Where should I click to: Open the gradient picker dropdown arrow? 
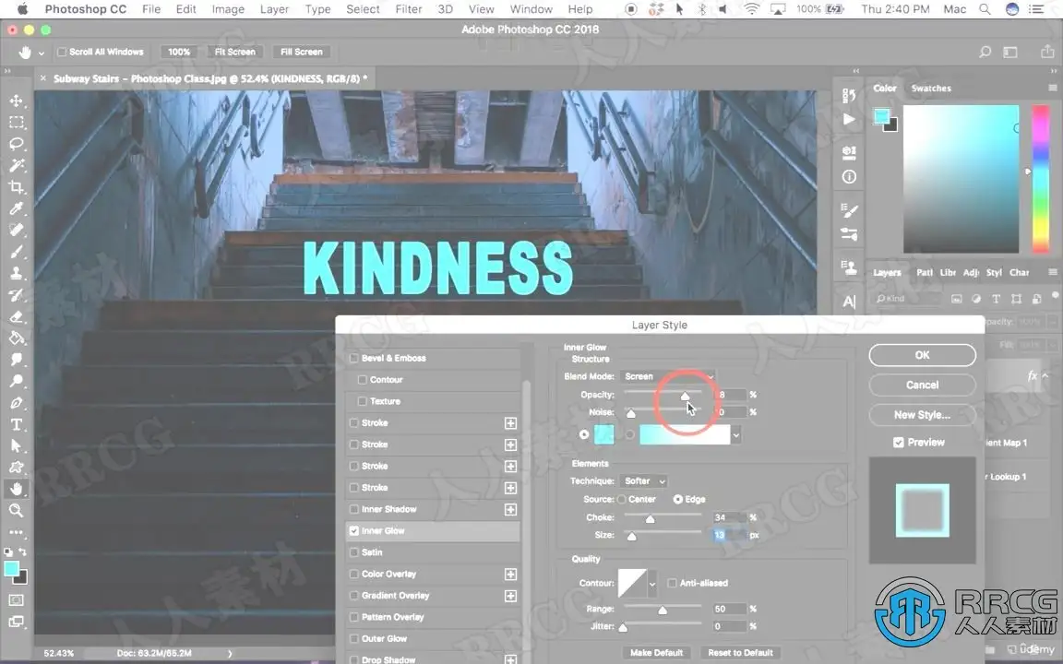point(736,435)
